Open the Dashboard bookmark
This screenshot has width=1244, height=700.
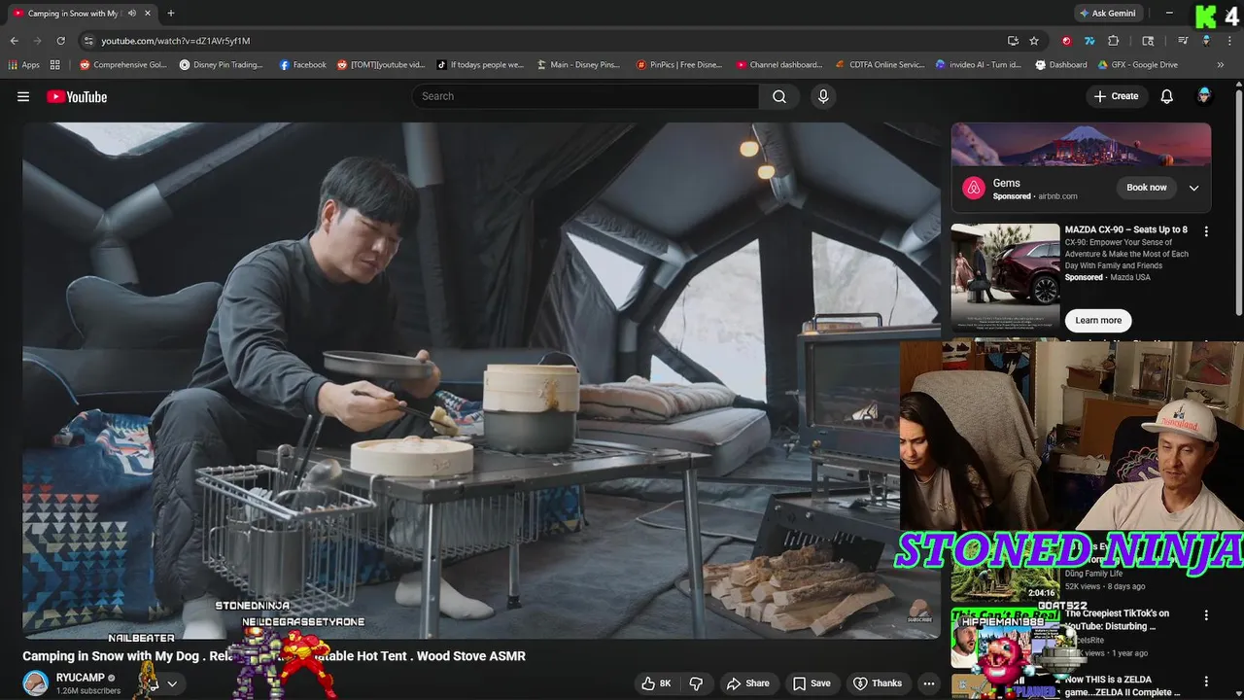(1061, 65)
